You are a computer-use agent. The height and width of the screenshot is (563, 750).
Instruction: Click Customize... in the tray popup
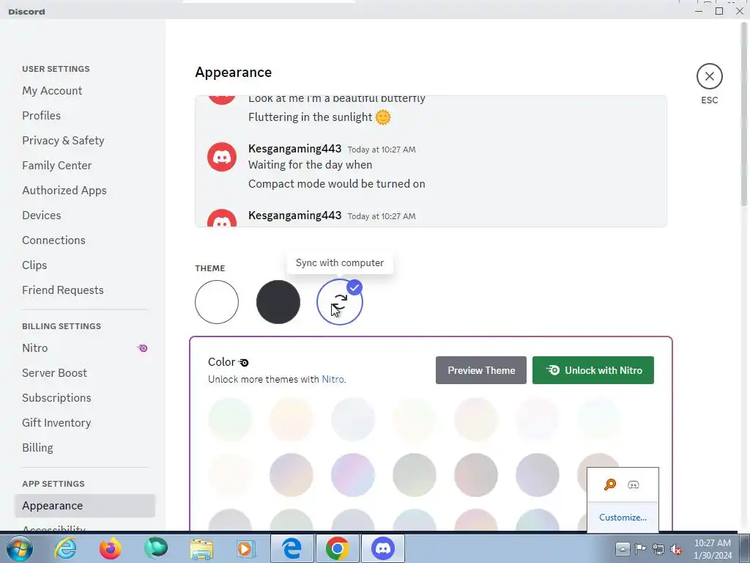tap(623, 517)
